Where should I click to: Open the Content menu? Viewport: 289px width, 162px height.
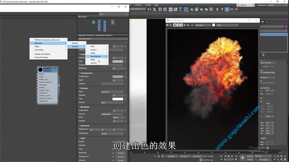pos(138,5)
